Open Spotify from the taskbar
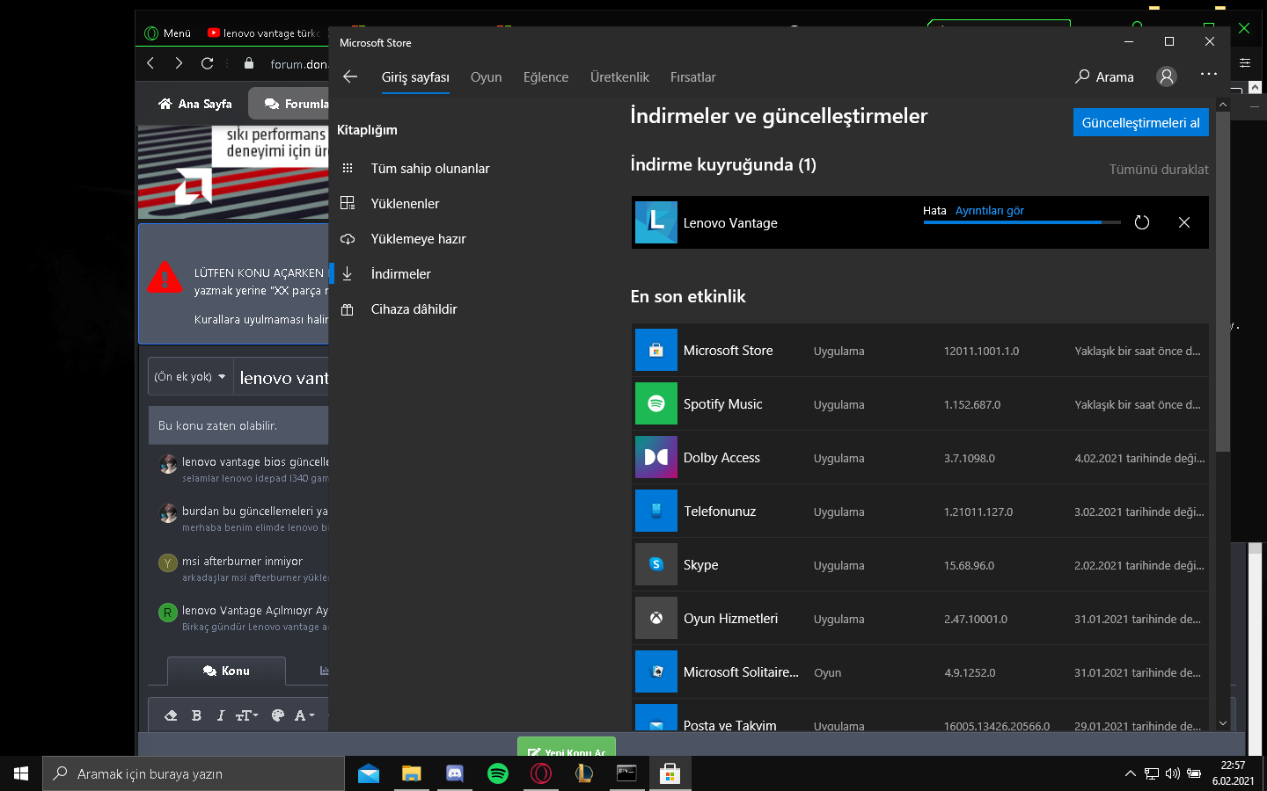Viewport: 1267px width, 791px height. (498, 773)
